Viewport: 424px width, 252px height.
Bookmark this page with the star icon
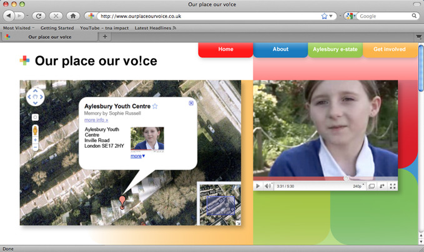pyautogui.click(x=324, y=16)
